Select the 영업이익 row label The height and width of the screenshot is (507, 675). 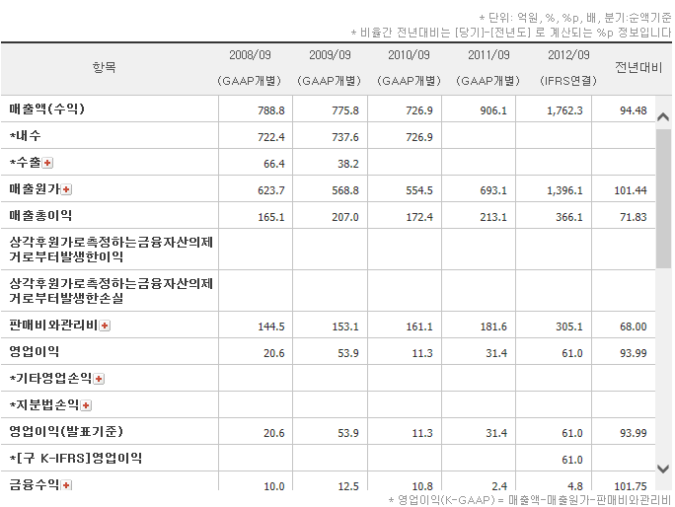(x=35, y=351)
